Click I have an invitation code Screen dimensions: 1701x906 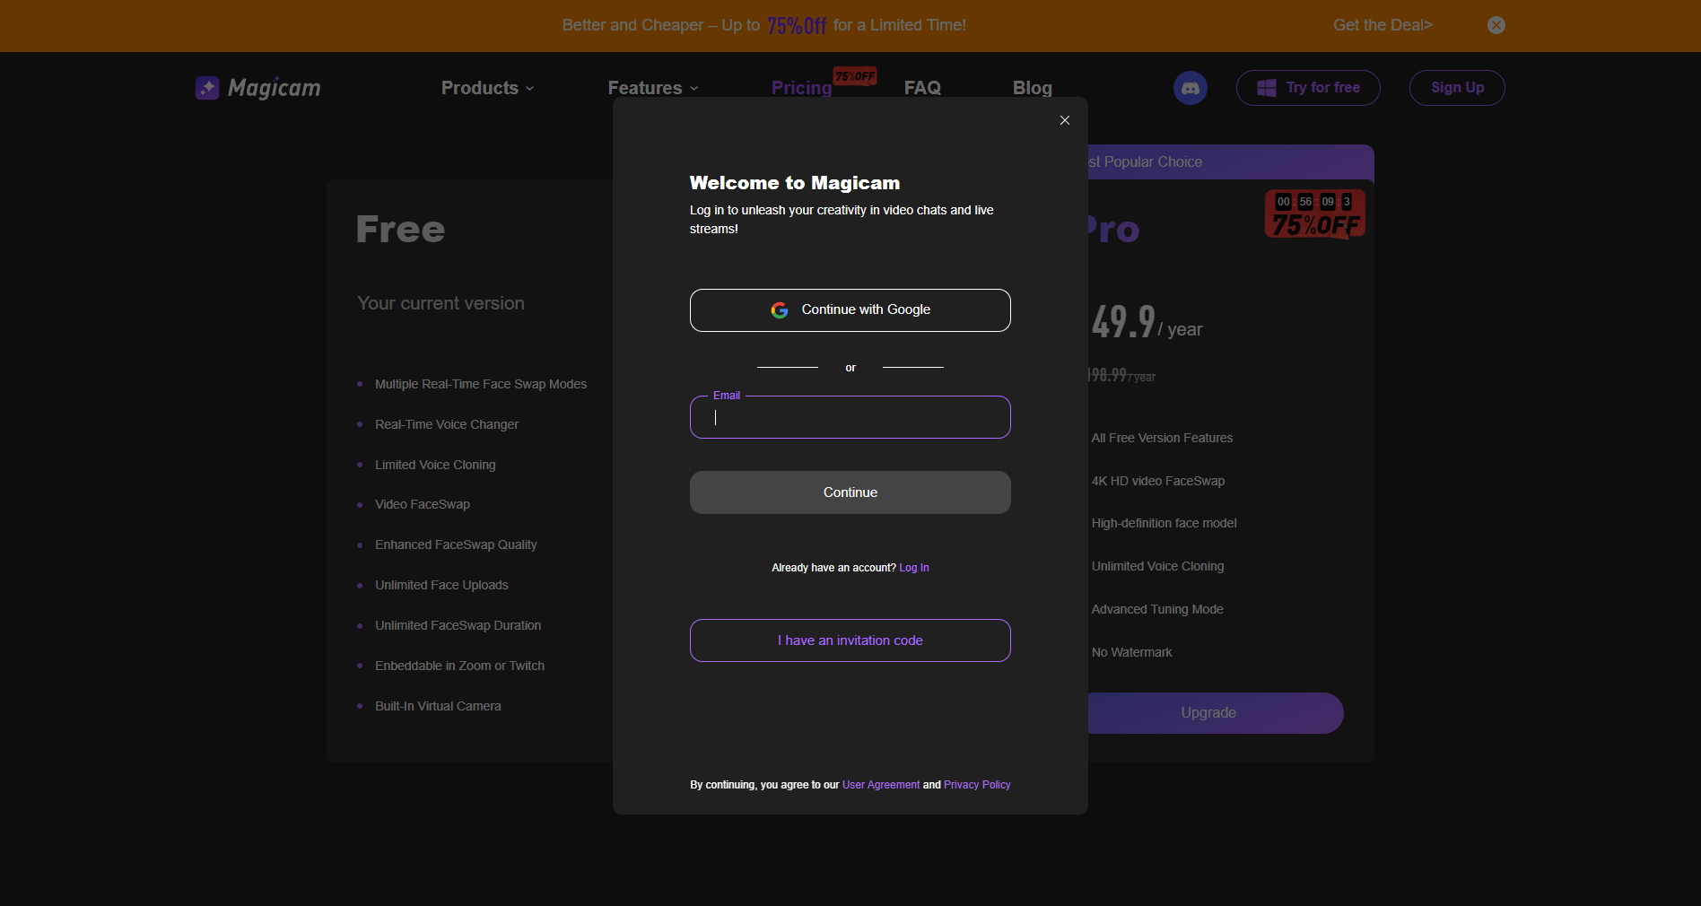pos(850,640)
